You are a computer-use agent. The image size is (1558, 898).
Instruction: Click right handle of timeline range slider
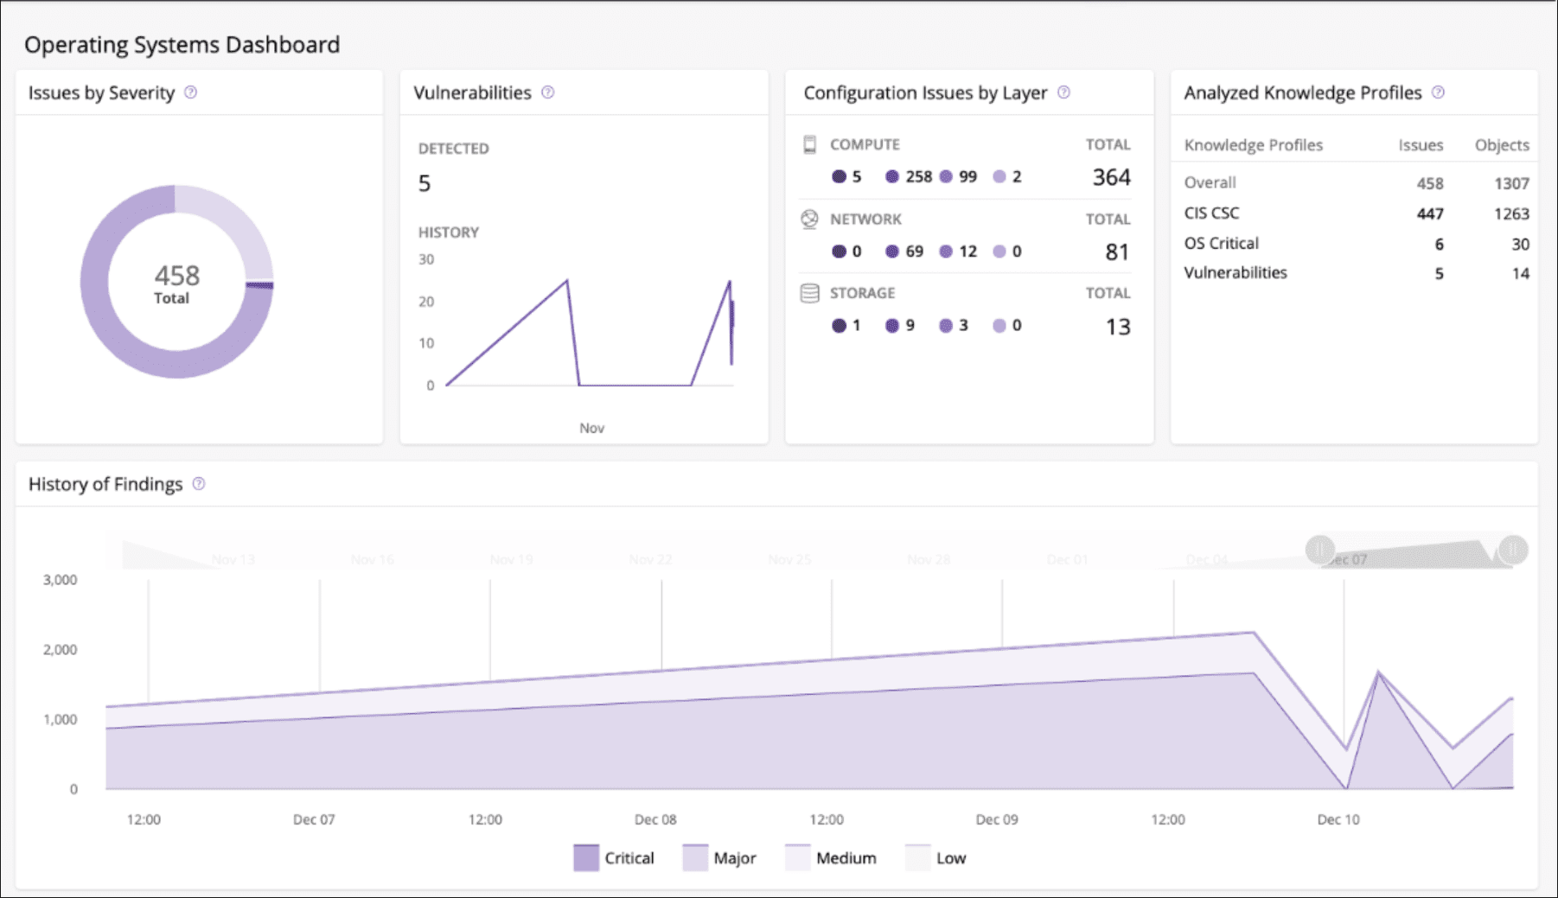click(1513, 549)
